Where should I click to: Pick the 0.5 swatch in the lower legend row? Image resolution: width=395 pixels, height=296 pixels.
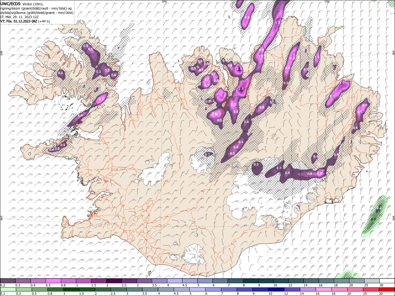39,290
